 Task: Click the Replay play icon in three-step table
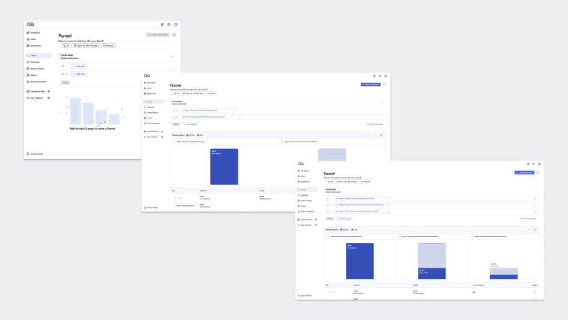(534, 292)
